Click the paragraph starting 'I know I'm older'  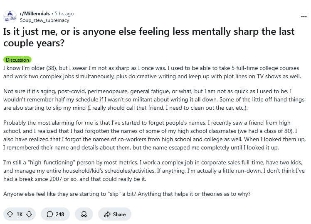[x=152, y=72]
